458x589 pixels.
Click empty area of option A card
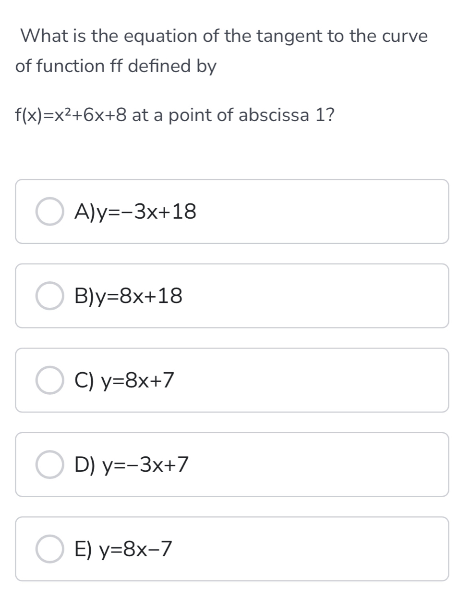pyautogui.click(x=326, y=211)
